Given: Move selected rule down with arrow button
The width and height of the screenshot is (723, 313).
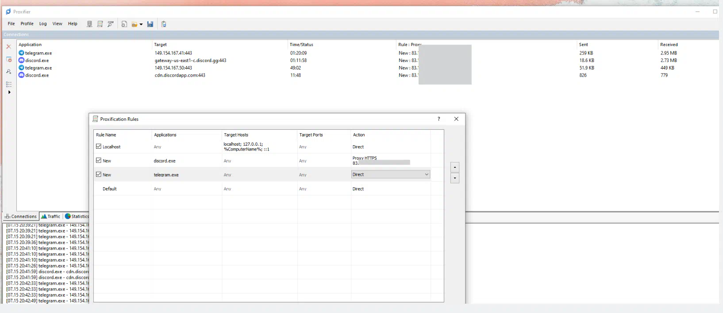Looking at the screenshot, I should point(455,178).
